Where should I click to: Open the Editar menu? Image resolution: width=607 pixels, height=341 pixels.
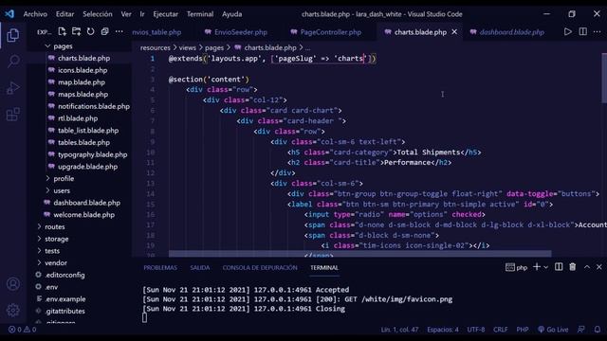pos(64,14)
